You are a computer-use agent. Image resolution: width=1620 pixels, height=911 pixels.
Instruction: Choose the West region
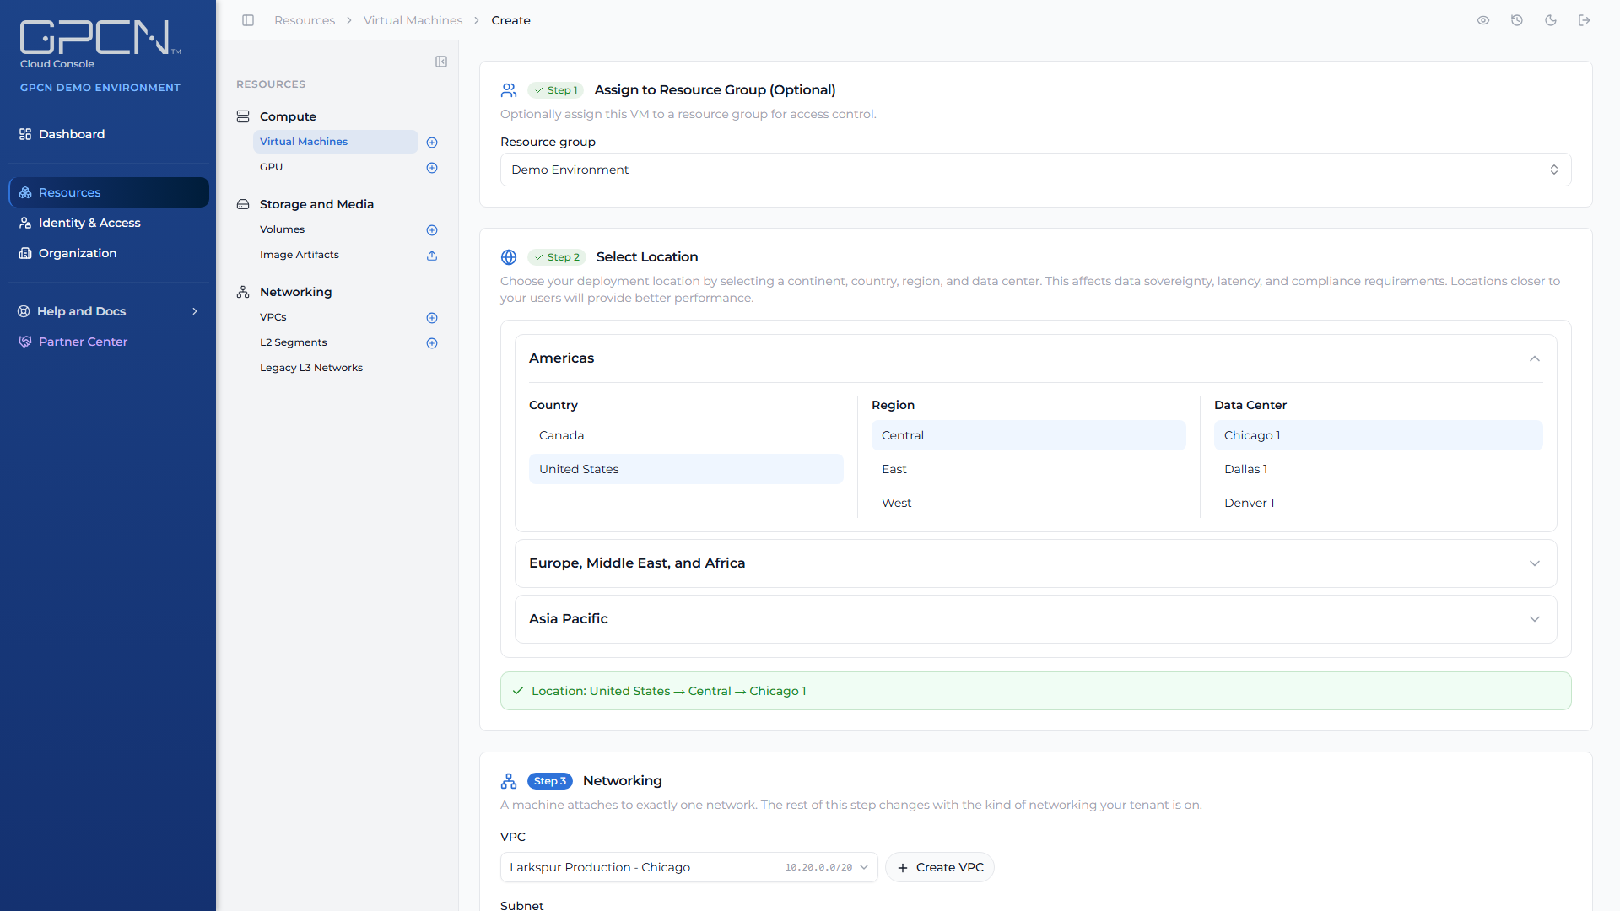1029,503
